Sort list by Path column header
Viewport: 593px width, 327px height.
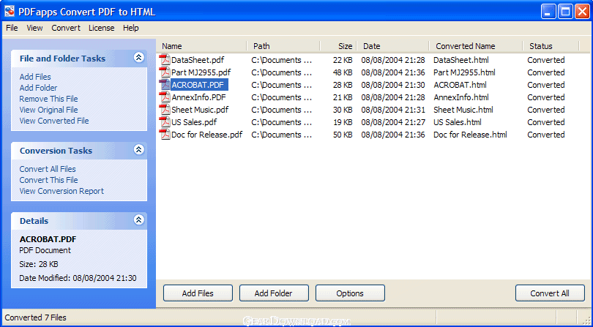click(x=283, y=46)
